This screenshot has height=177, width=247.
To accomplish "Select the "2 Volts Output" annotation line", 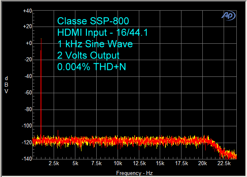I will (88, 55).
